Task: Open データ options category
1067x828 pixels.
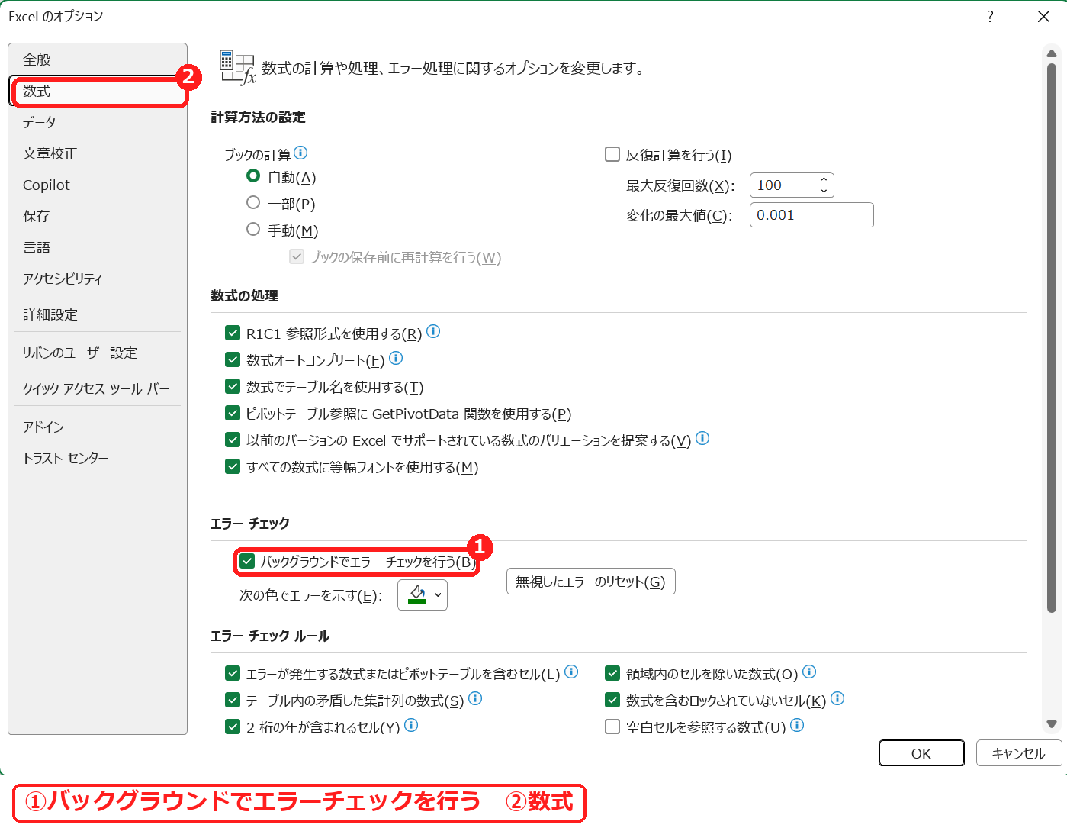Action: click(98, 122)
